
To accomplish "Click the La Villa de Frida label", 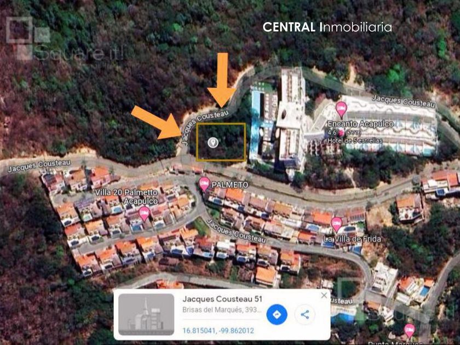I will [352, 239].
